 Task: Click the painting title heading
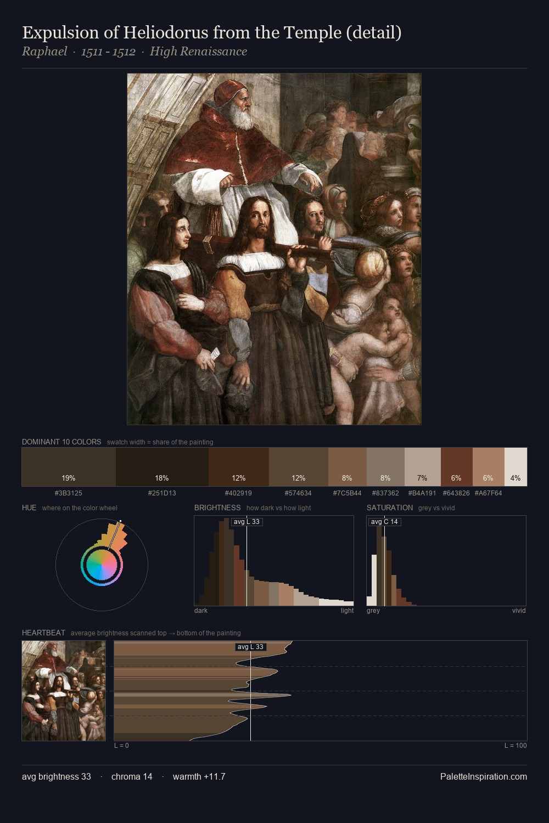coord(212,32)
